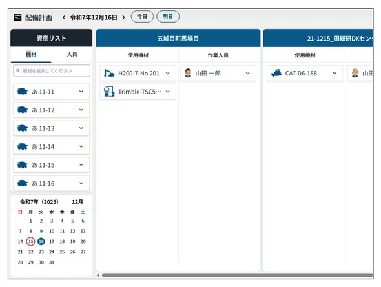Click the bulldozer icon for CAT-D6-188
The width and height of the screenshot is (381, 287).
click(276, 73)
